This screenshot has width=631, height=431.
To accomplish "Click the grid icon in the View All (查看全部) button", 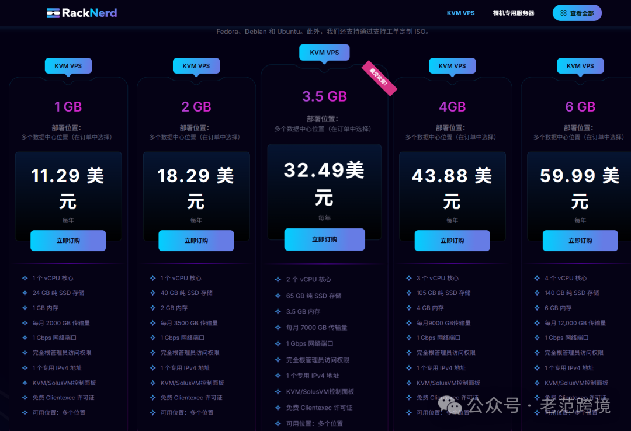I will 563,13.
